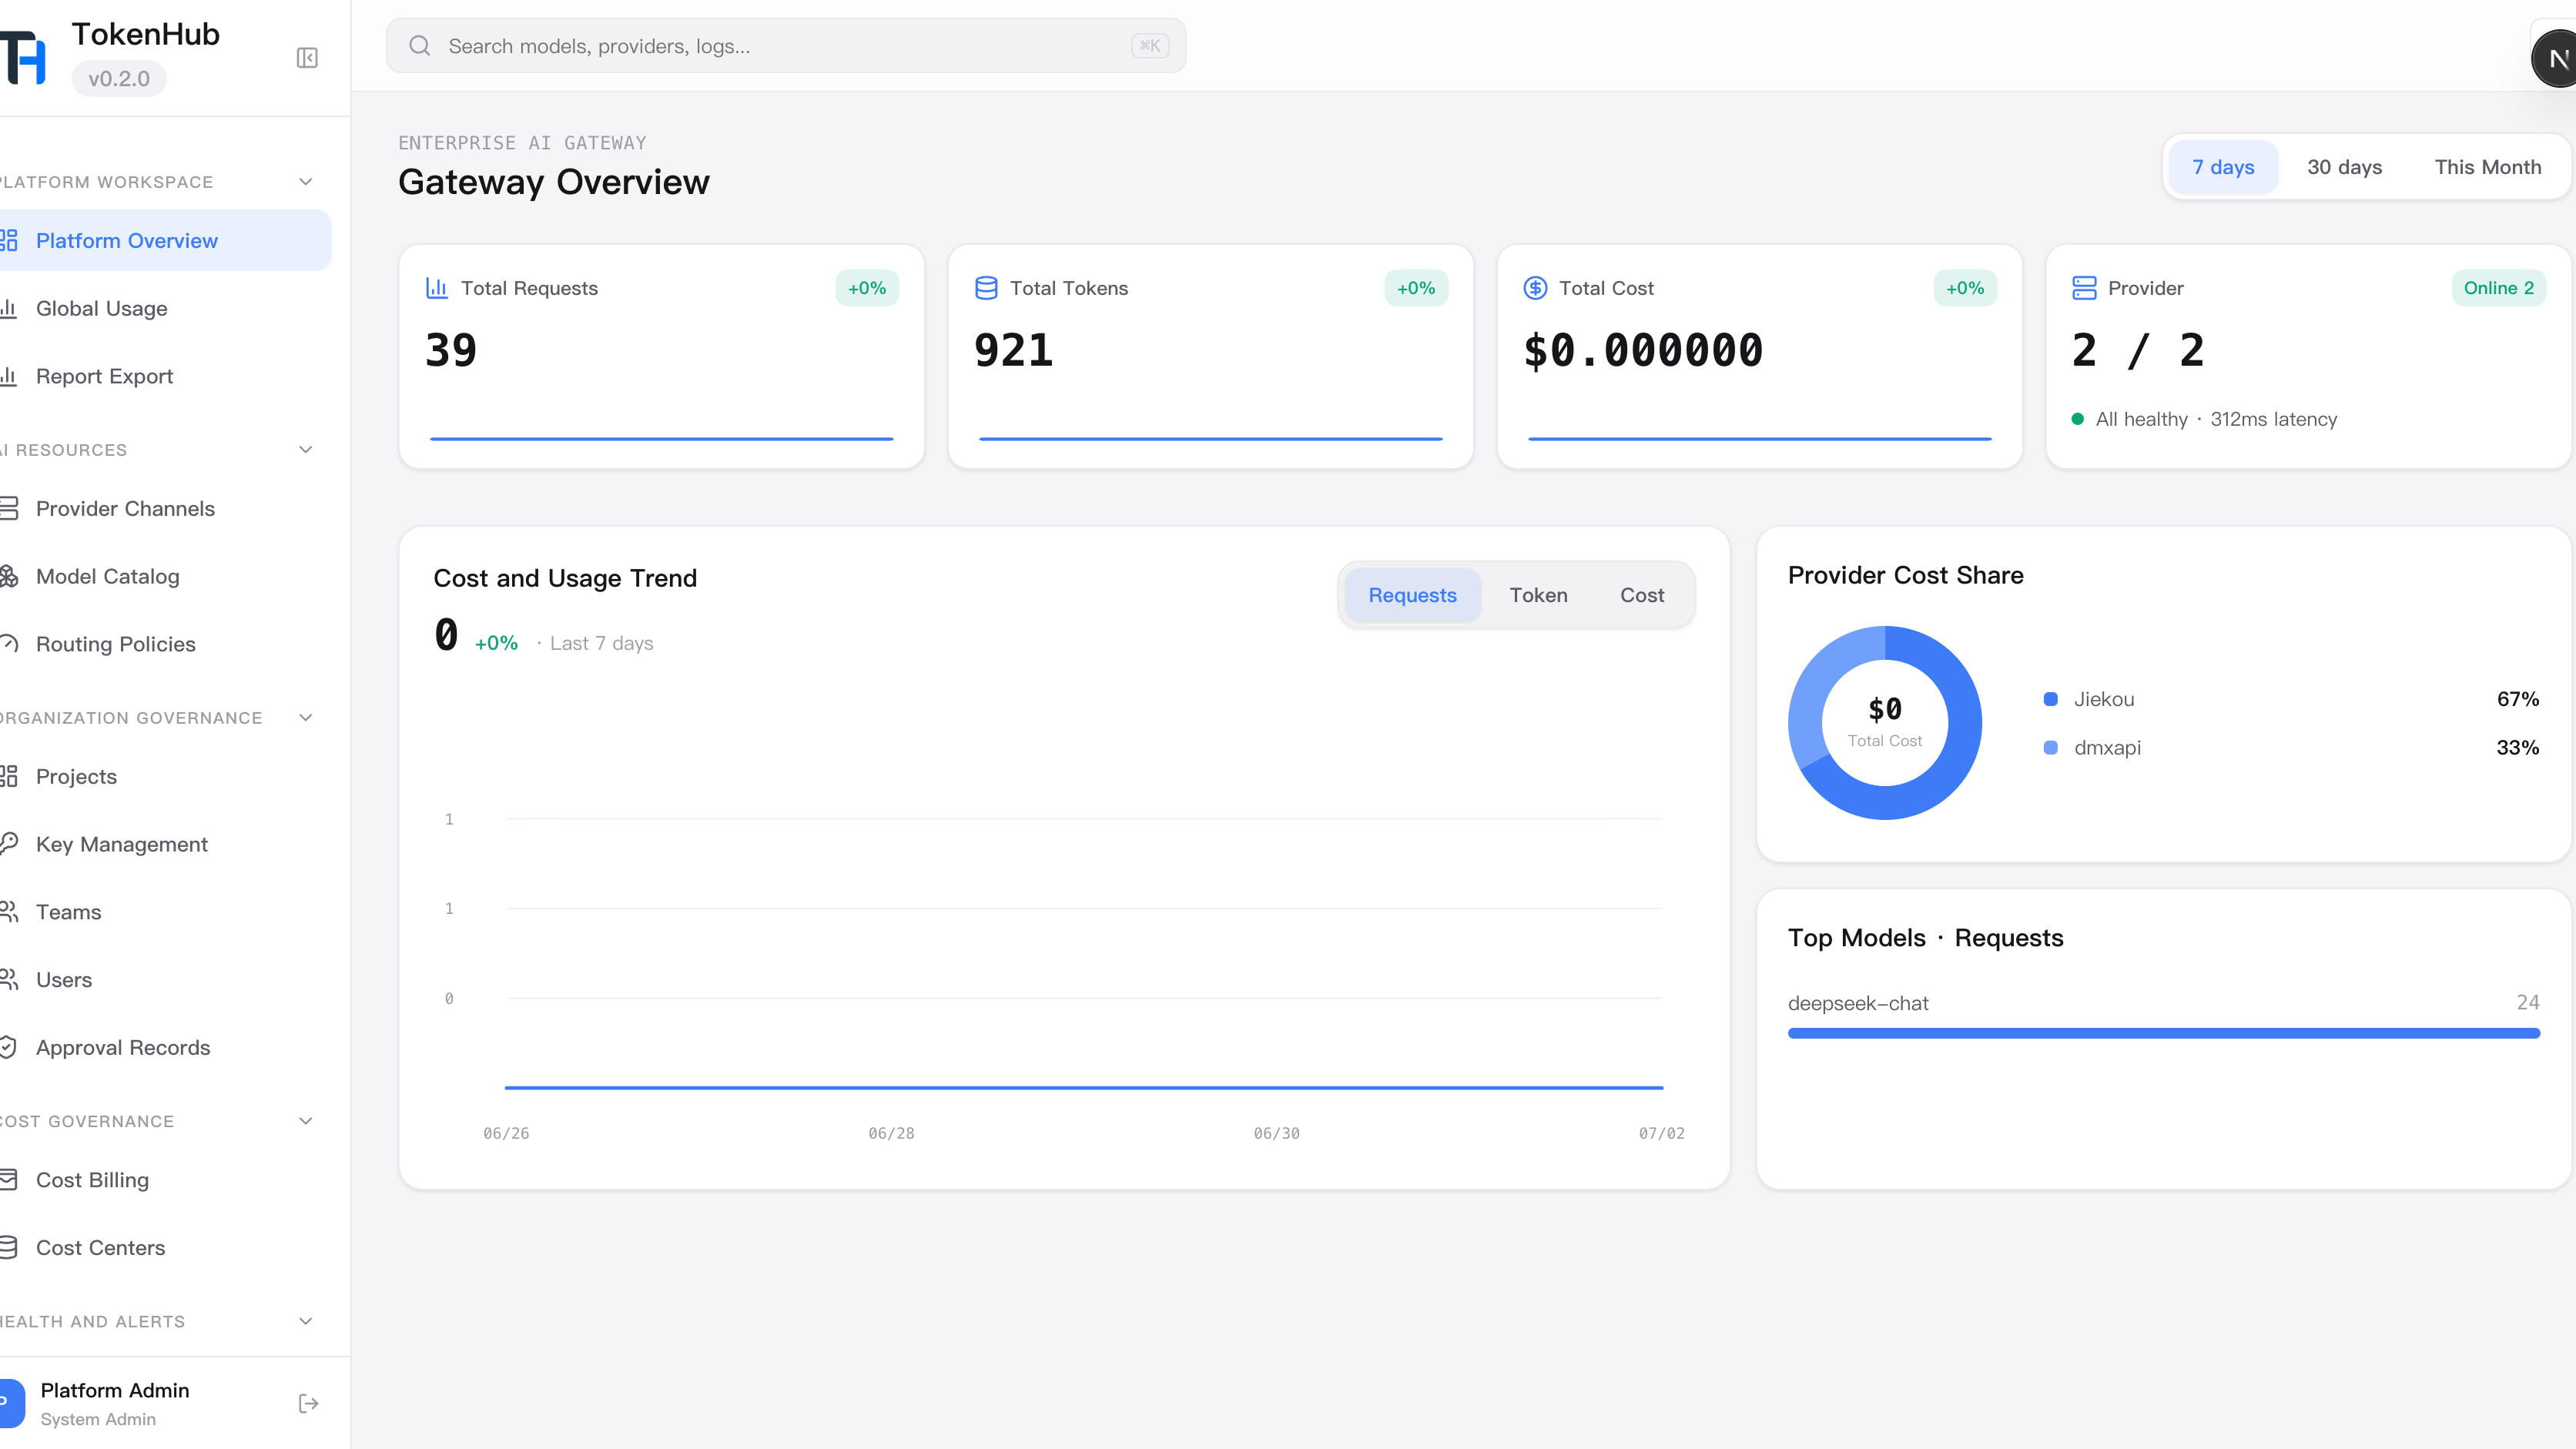The height and width of the screenshot is (1449, 2576).
Task: Click the Provider Cost Share donut chart
Action: coord(1885,723)
